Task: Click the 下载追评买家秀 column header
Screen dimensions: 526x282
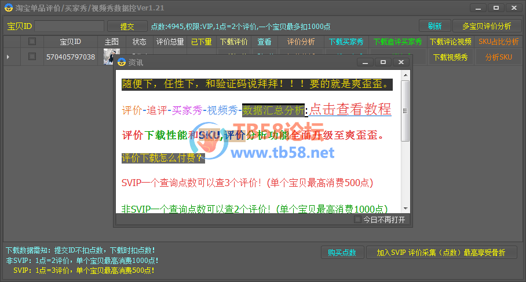Action: click(x=397, y=42)
